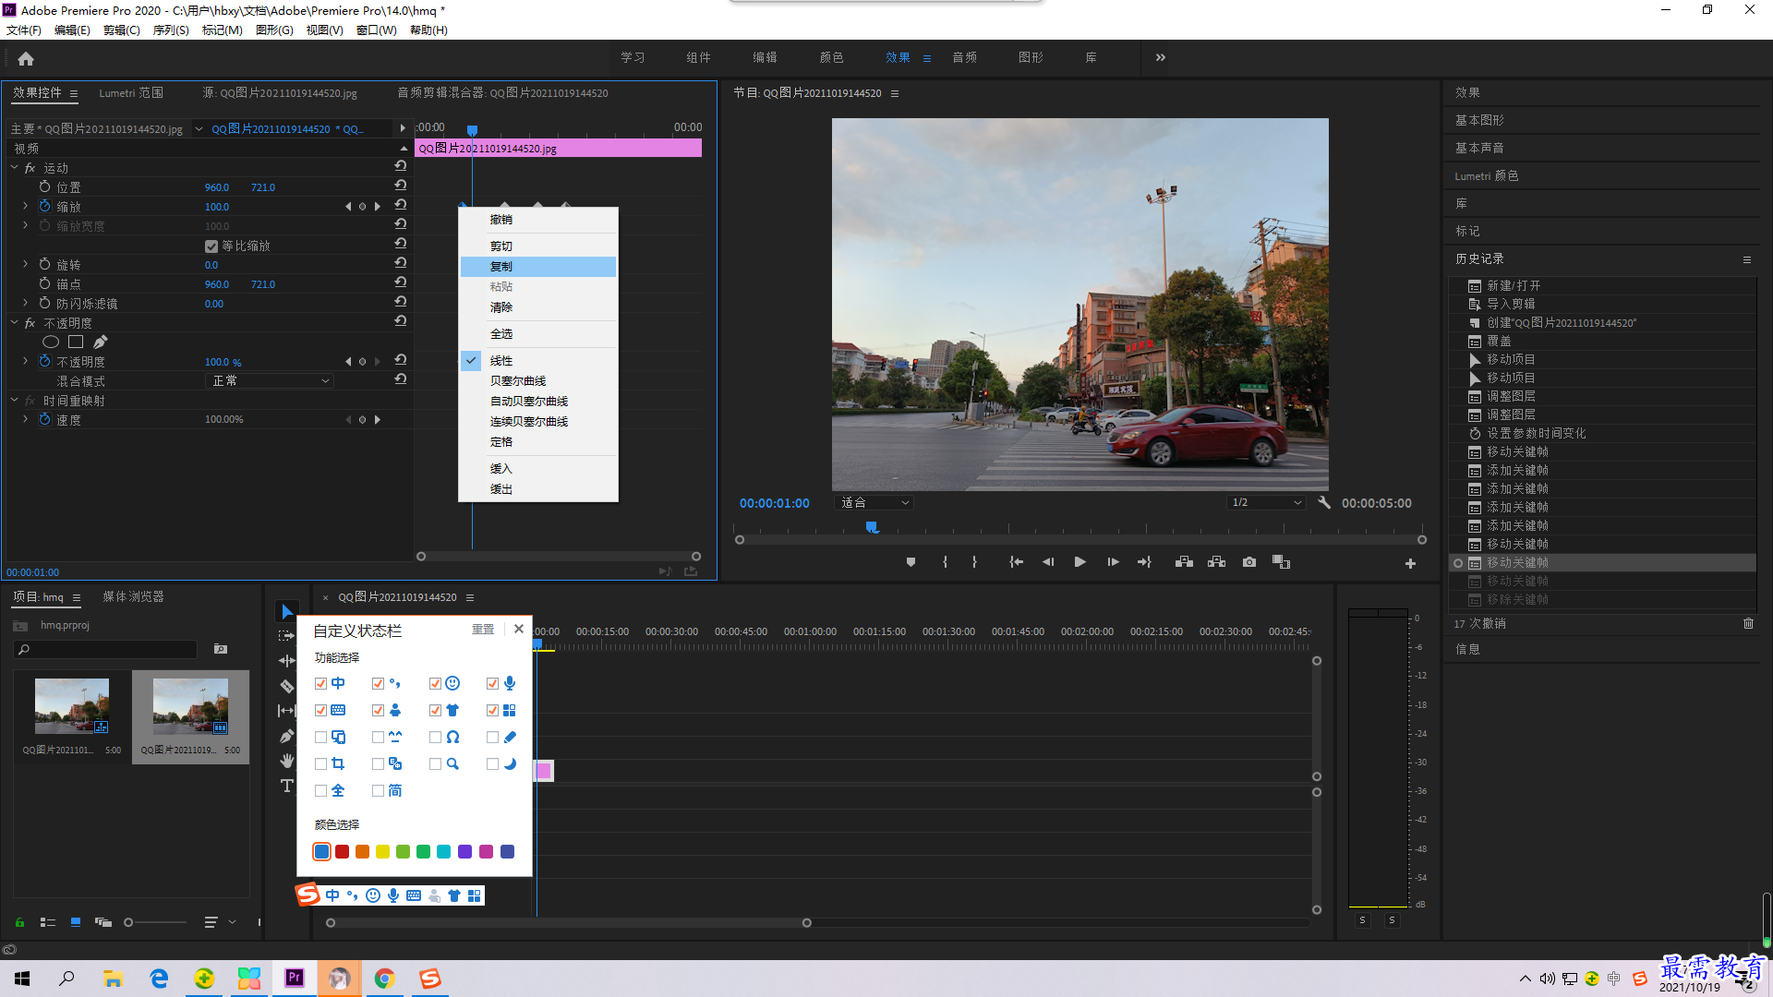Screen dimensions: 1773x997
Task: Choose Bezier (贝塞尔曲线) in the context menu
Action: coord(538,381)
